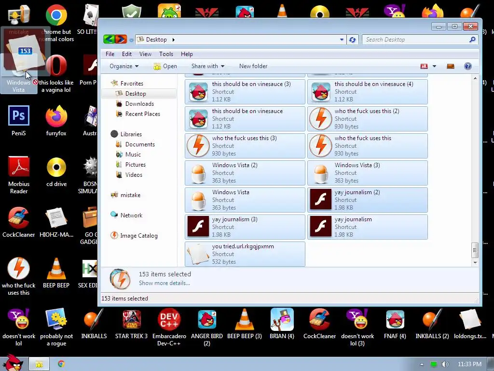Open the Help menu
The height and width of the screenshot is (371, 494).
(x=187, y=54)
